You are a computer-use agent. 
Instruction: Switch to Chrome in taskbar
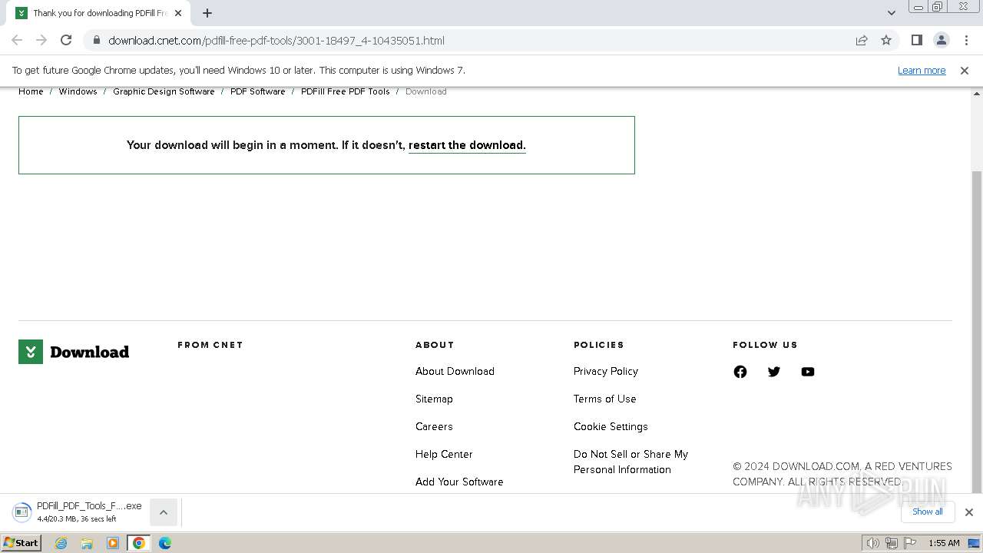pos(139,543)
